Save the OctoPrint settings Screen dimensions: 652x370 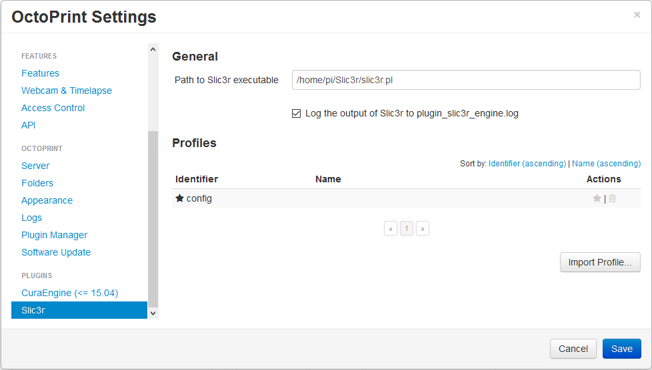[x=621, y=349]
